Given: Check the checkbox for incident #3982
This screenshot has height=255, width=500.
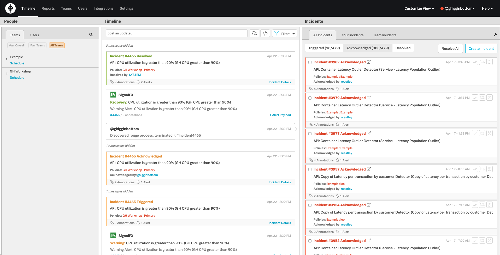Looking at the screenshot, I should coord(310,62).
